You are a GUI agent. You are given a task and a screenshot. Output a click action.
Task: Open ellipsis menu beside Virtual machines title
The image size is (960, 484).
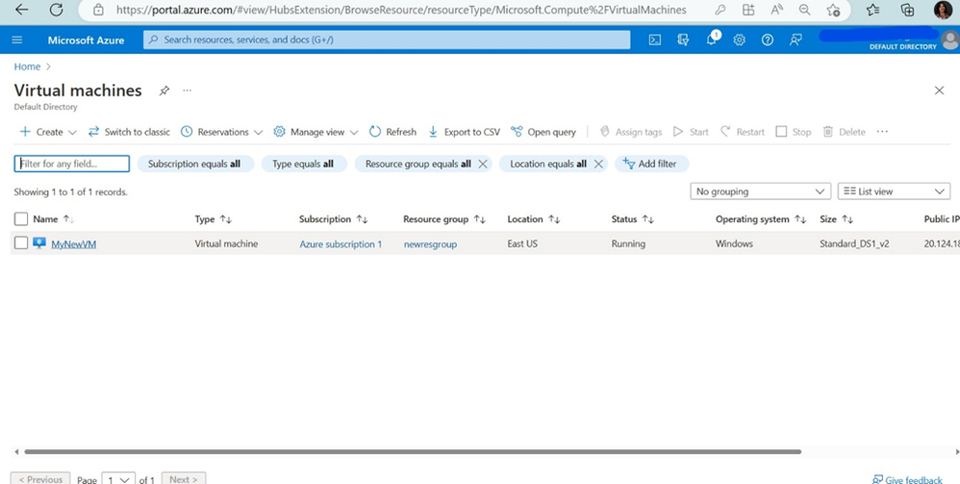coord(187,90)
